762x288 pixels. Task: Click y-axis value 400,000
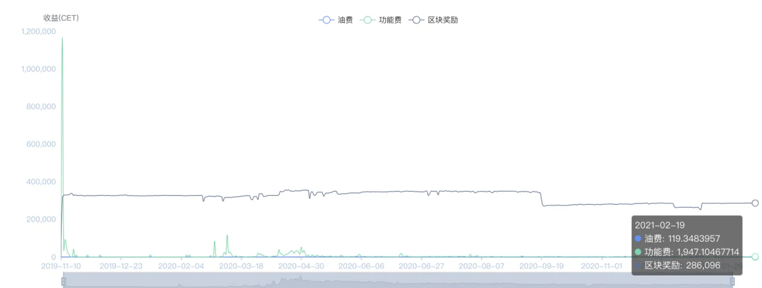pyautogui.click(x=41, y=182)
